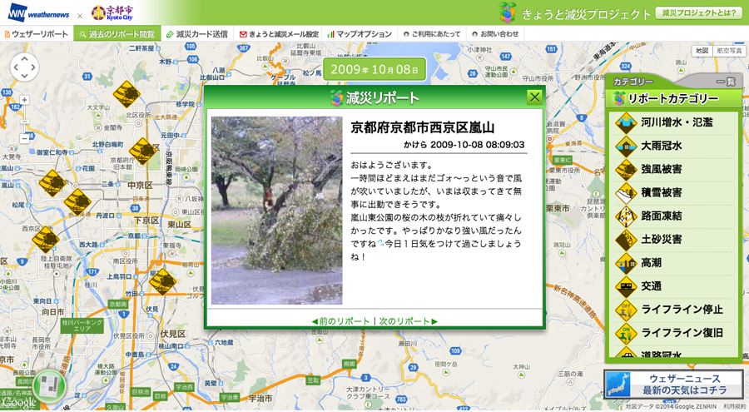Go to 次のリポート
Viewport: 749px width, 412px height.
409,321
